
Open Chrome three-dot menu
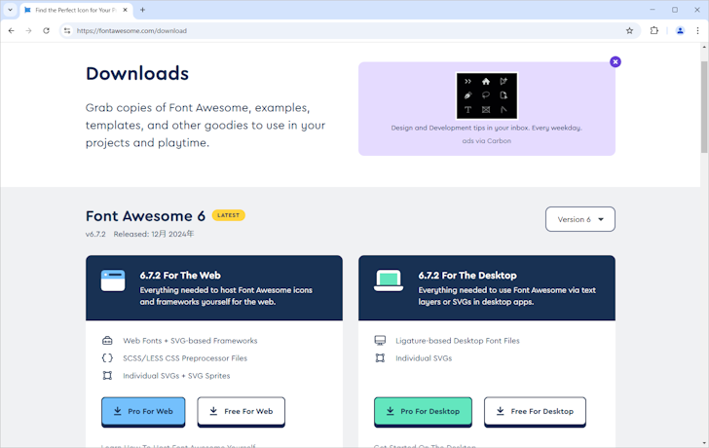click(x=697, y=31)
